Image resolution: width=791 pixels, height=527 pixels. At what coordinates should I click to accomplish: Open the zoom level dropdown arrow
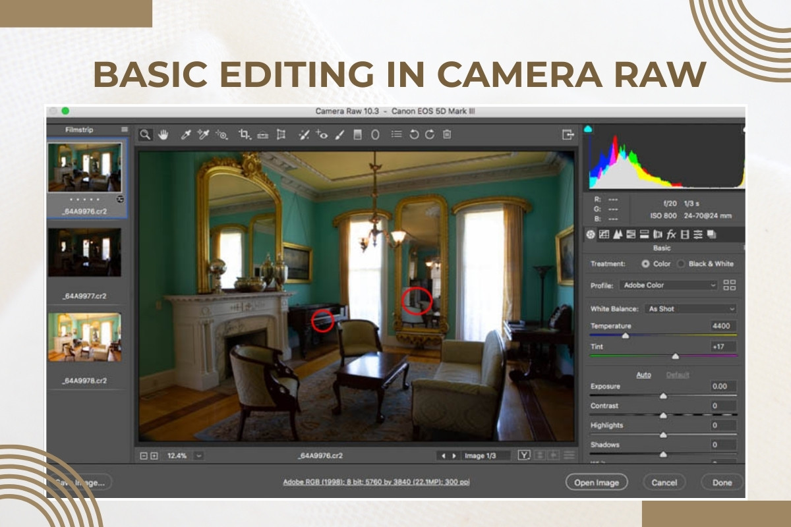pyautogui.click(x=198, y=455)
